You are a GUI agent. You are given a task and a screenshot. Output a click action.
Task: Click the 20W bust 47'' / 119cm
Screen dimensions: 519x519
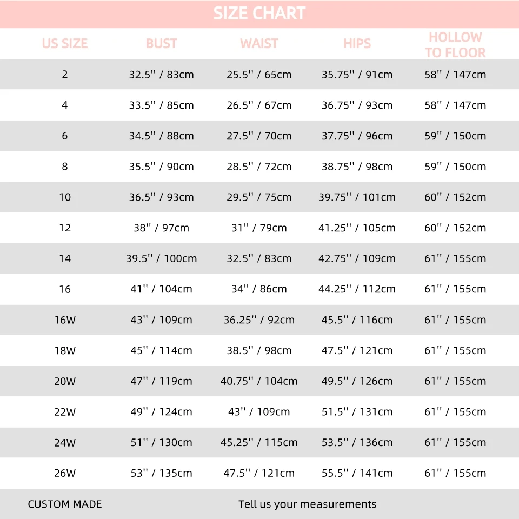162,381
